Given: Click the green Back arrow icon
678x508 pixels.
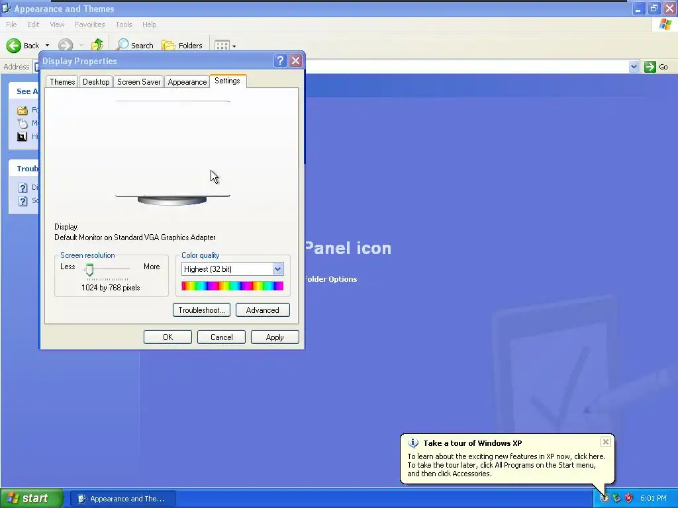Looking at the screenshot, I should [14, 46].
